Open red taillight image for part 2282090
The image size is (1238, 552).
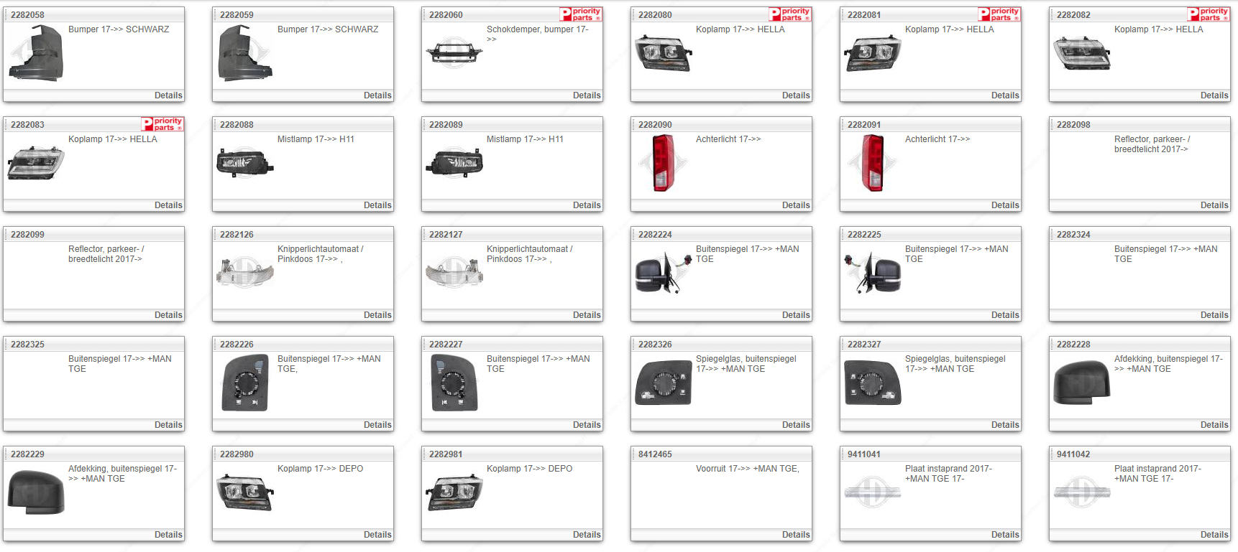click(663, 163)
